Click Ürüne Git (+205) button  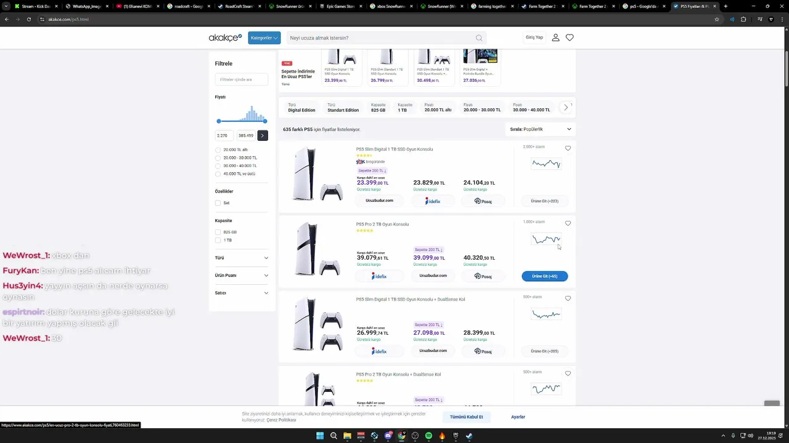[x=545, y=351]
